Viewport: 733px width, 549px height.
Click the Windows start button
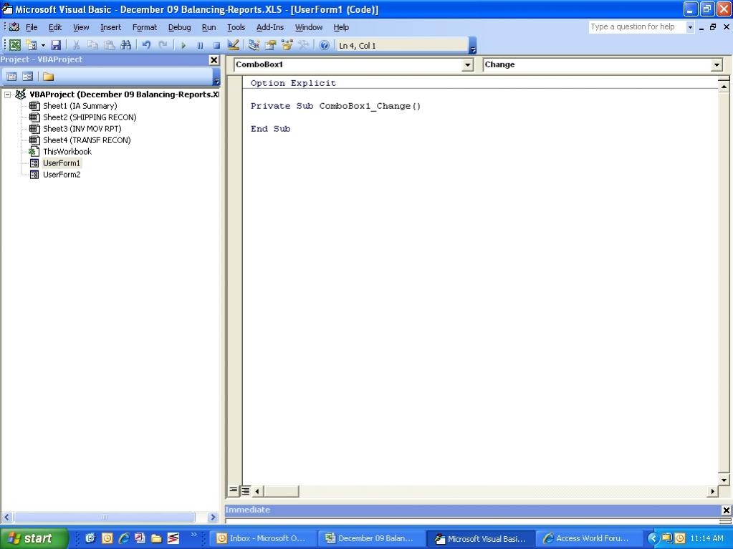(33, 538)
